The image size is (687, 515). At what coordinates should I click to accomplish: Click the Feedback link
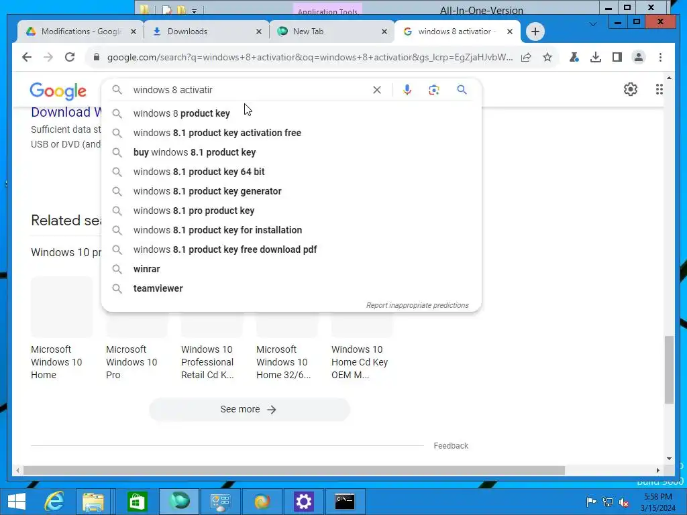451,446
